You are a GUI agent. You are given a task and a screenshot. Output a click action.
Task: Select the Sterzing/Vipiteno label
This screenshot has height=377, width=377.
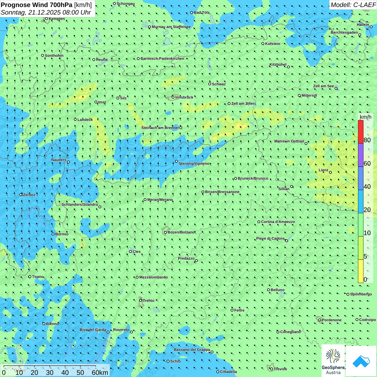194,163
